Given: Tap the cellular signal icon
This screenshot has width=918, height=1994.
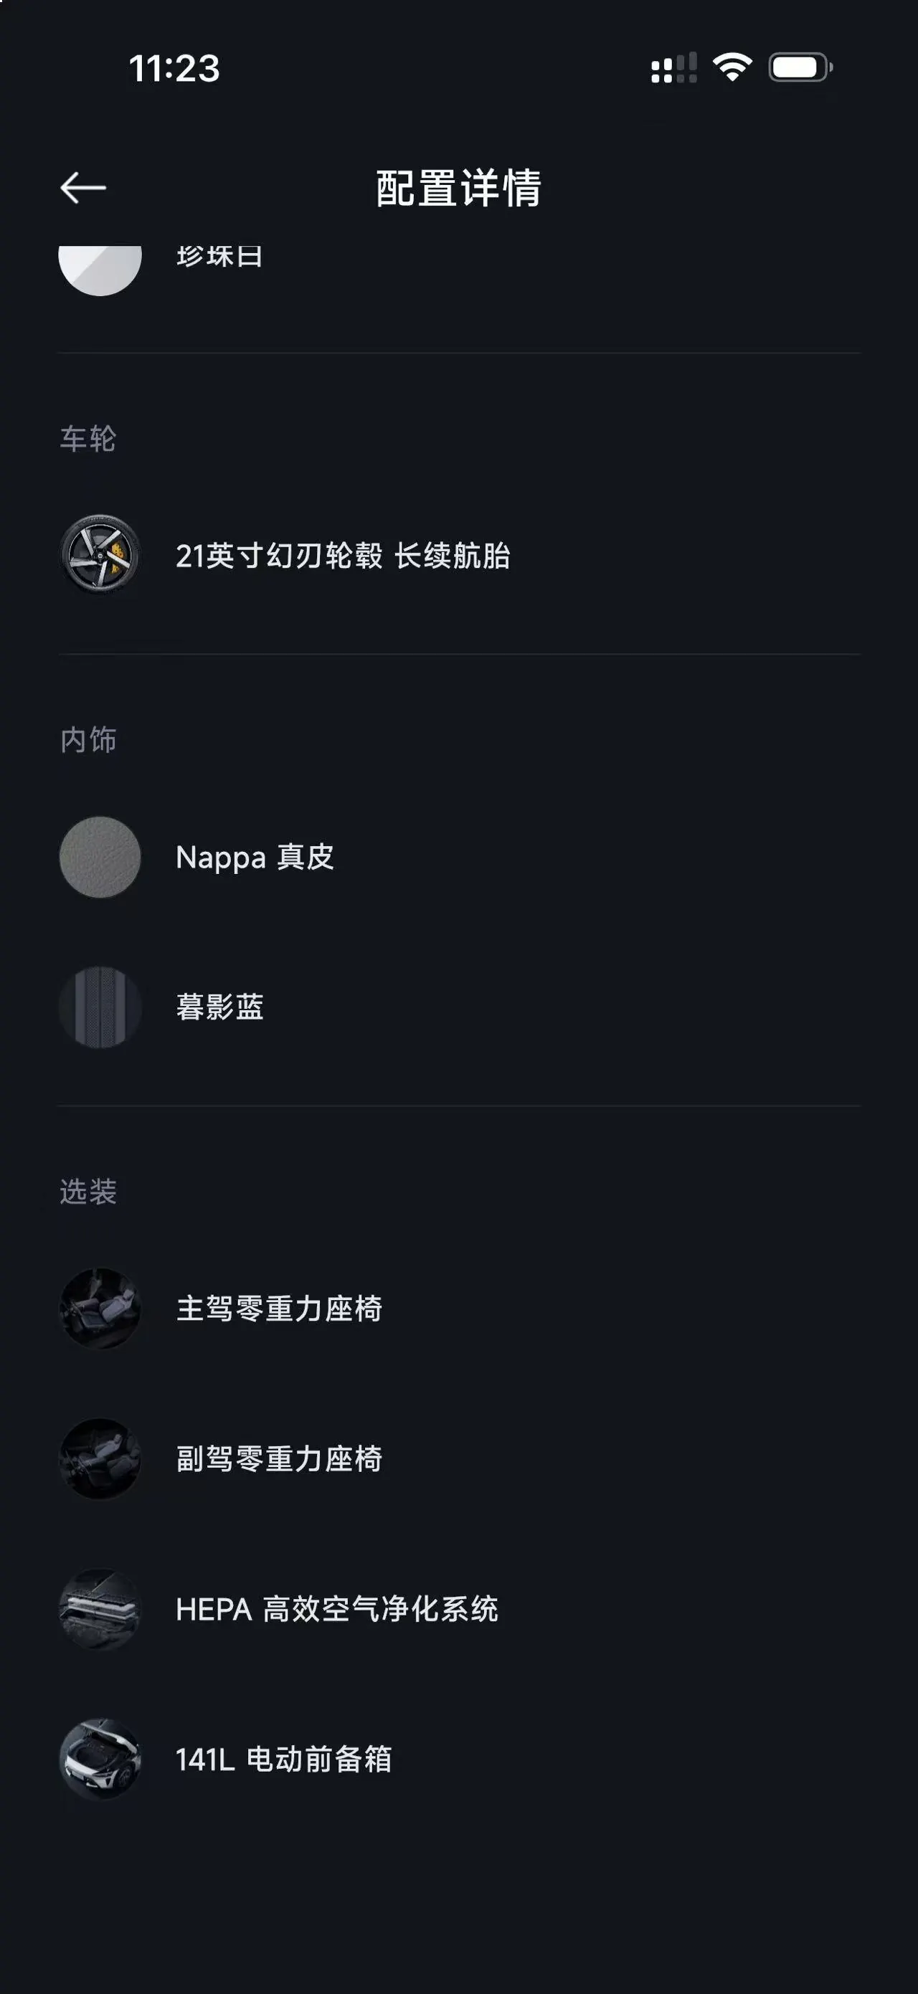Looking at the screenshot, I should pyautogui.click(x=674, y=67).
